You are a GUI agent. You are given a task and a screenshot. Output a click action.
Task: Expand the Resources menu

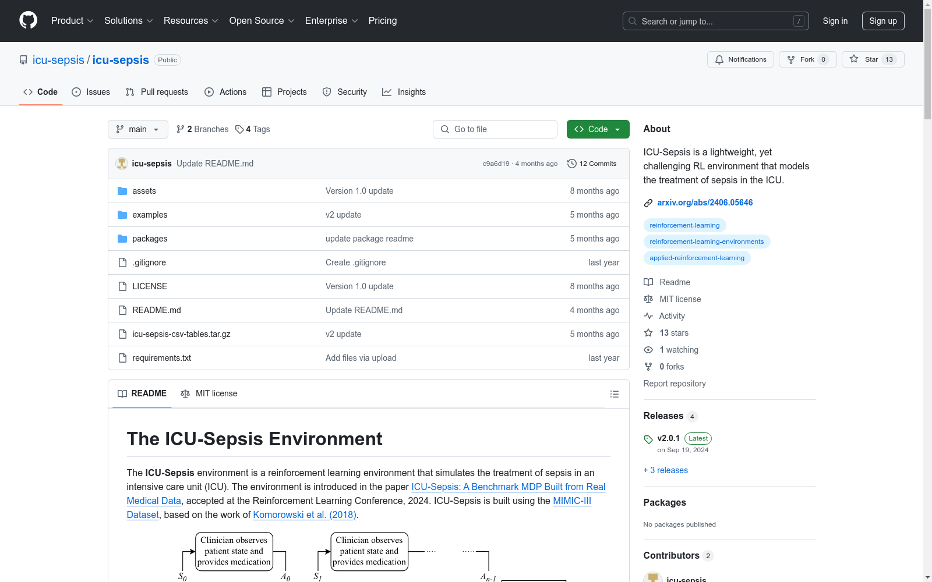tap(191, 21)
